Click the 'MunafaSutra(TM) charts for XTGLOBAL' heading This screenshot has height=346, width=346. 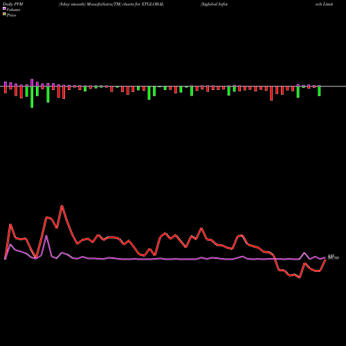click(x=125, y=4)
